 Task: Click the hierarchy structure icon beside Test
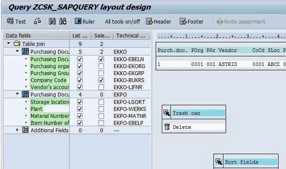(x=38, y=21)
